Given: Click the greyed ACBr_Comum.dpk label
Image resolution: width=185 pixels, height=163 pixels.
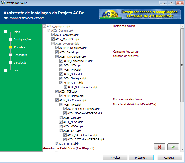Looking at the screenshot, I should coord(62,30).
